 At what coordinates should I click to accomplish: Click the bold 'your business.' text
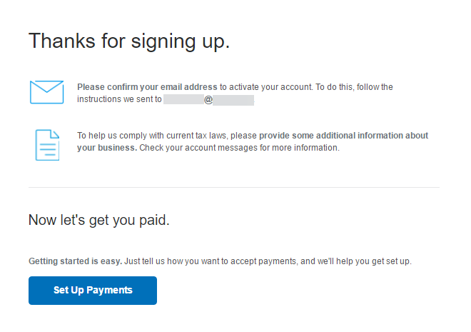pos(107,148)
